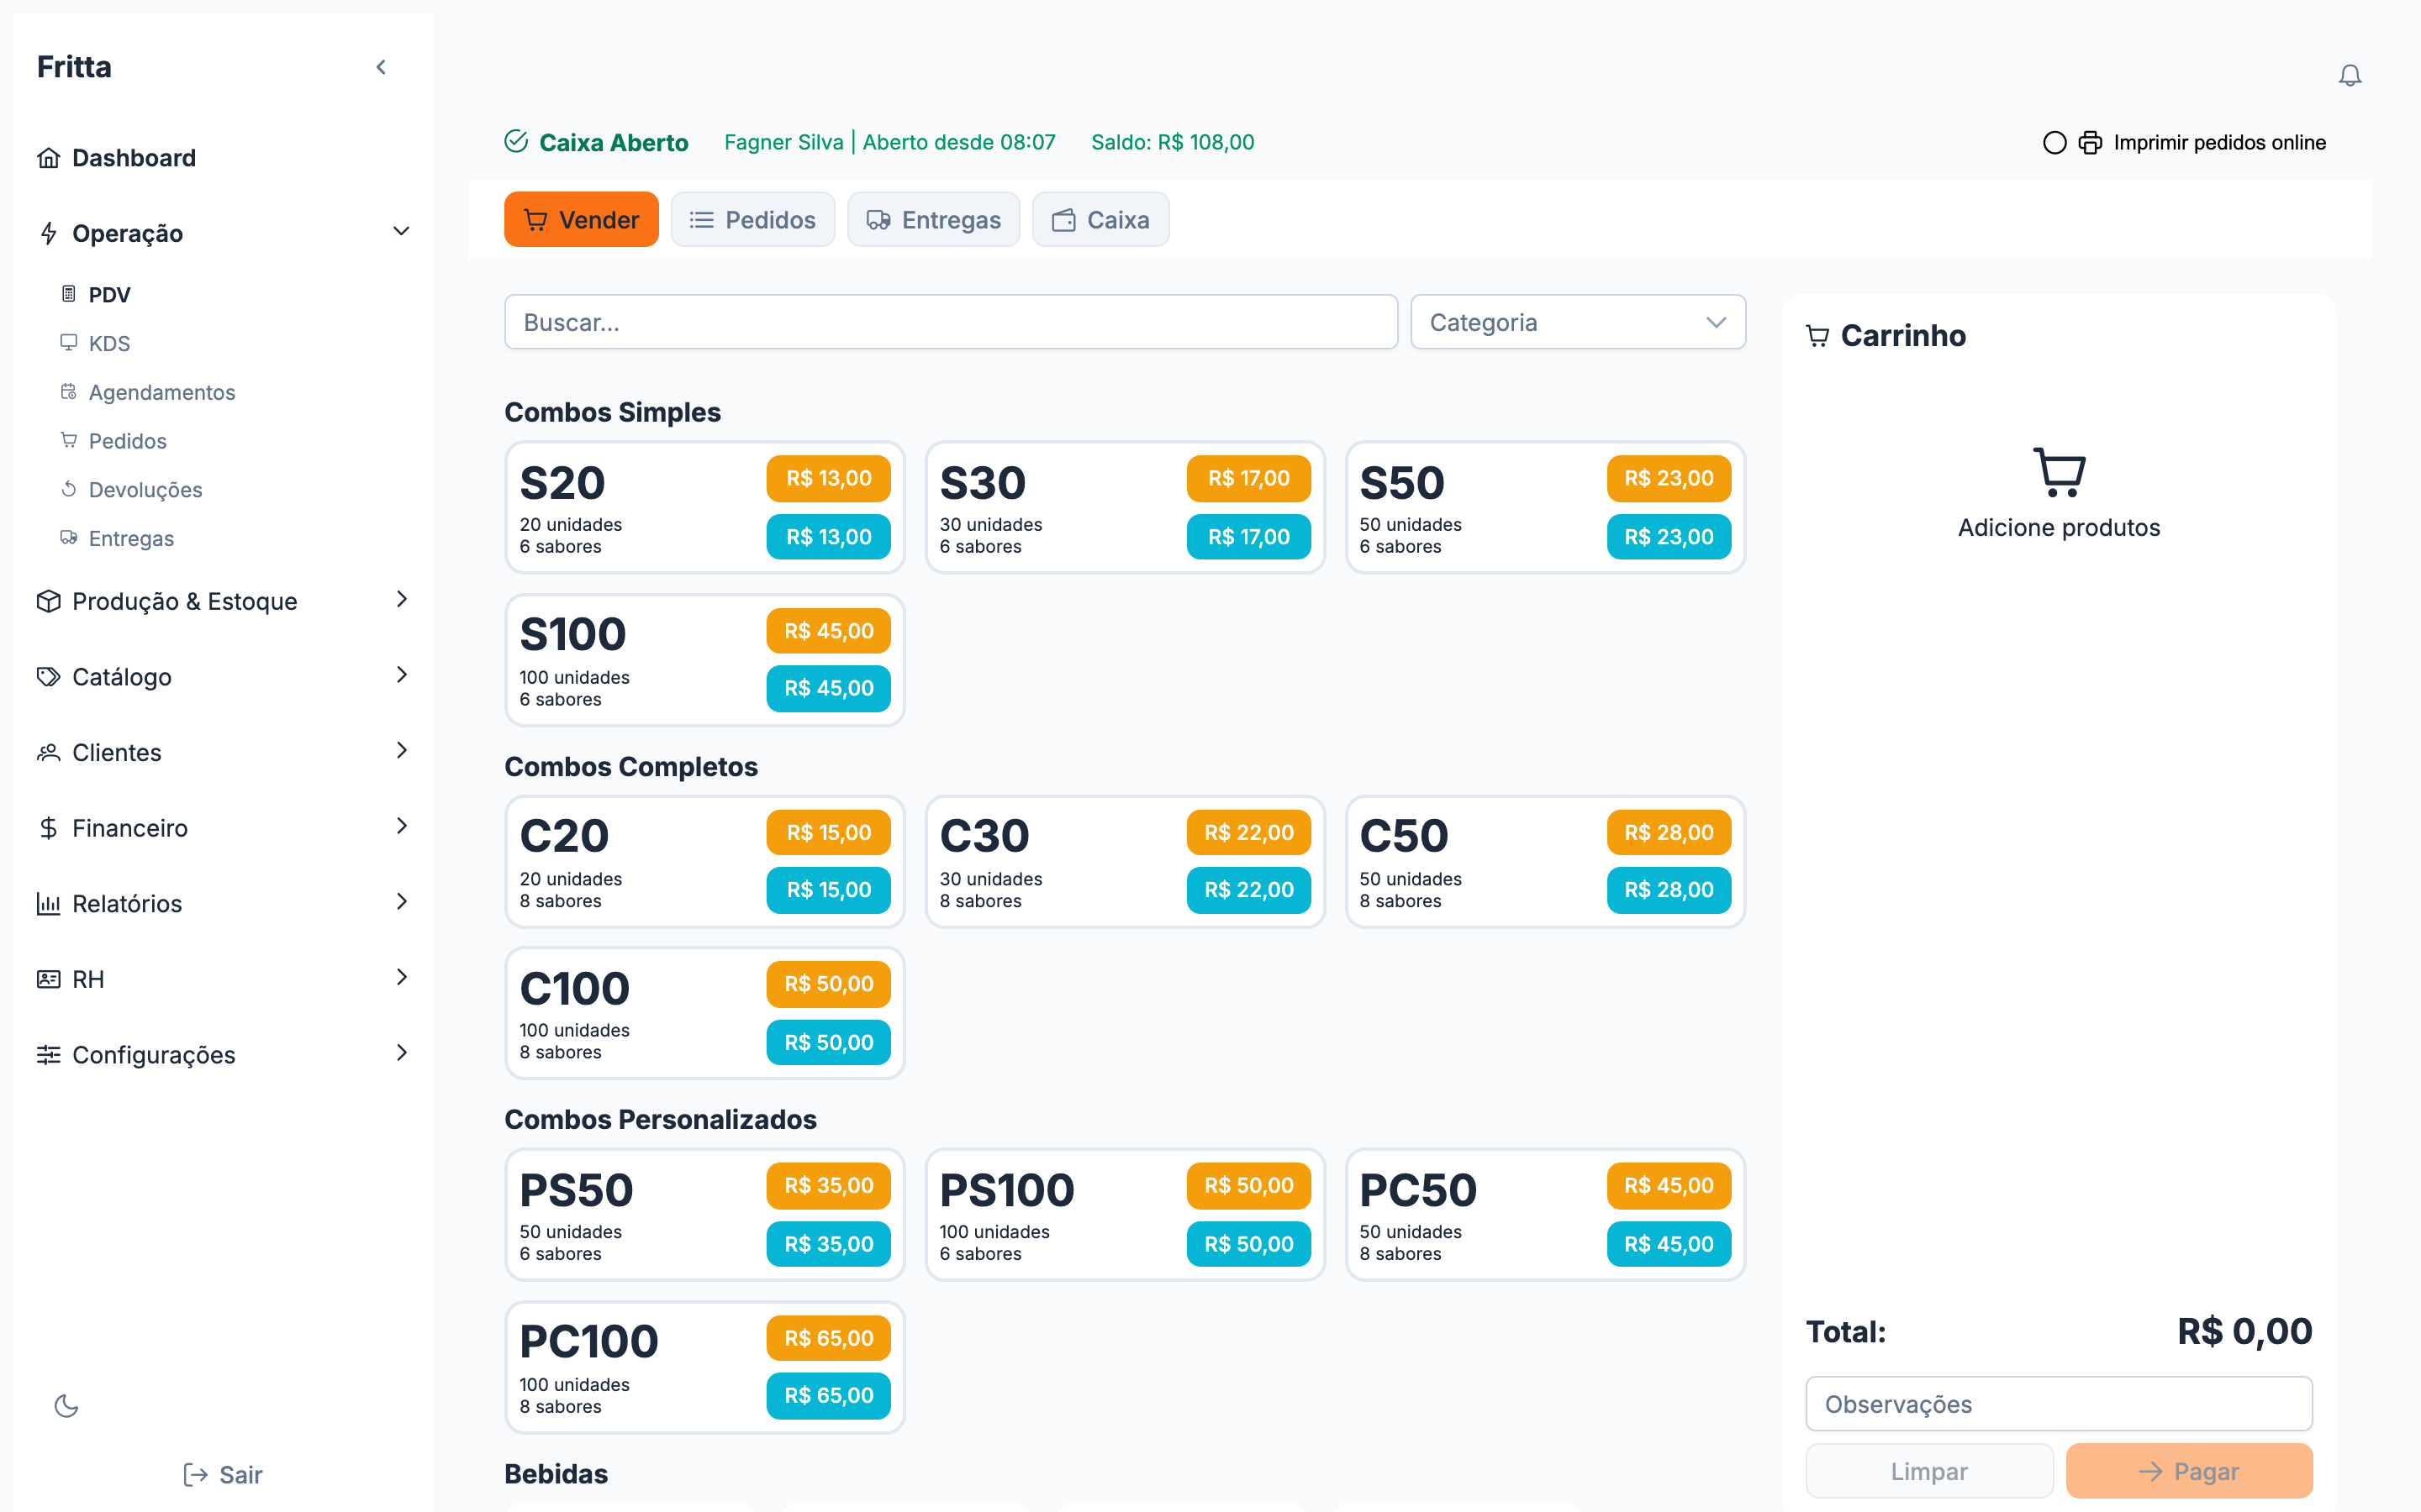Screen dimensions: 2421x1512
Task: Expand the Relatórios chevron
Action: tap(401, 902)
